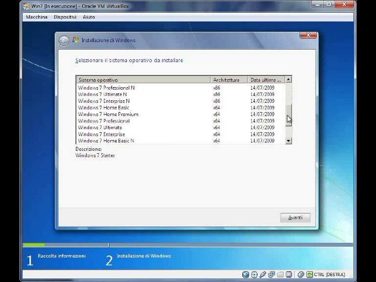This screenshot has height=282, width=376.
Task: Click the scrollbar thumb of the OS list
Action: (288, 115)
